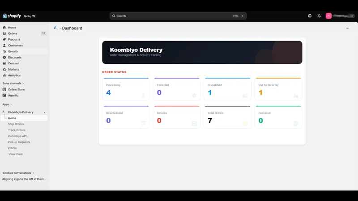Open the Home icon in sidebar top
The width and height of the screenshot is (358, 201).
coord(4,27)
